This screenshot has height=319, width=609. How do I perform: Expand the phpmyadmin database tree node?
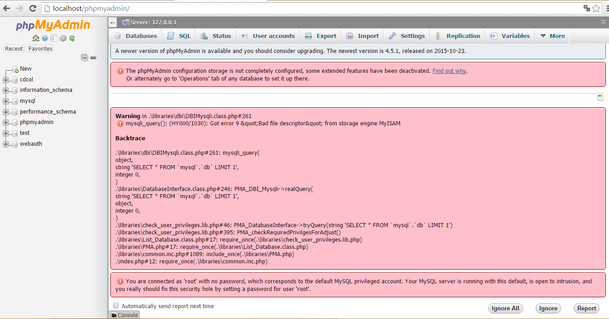click(x=6, y=123)
